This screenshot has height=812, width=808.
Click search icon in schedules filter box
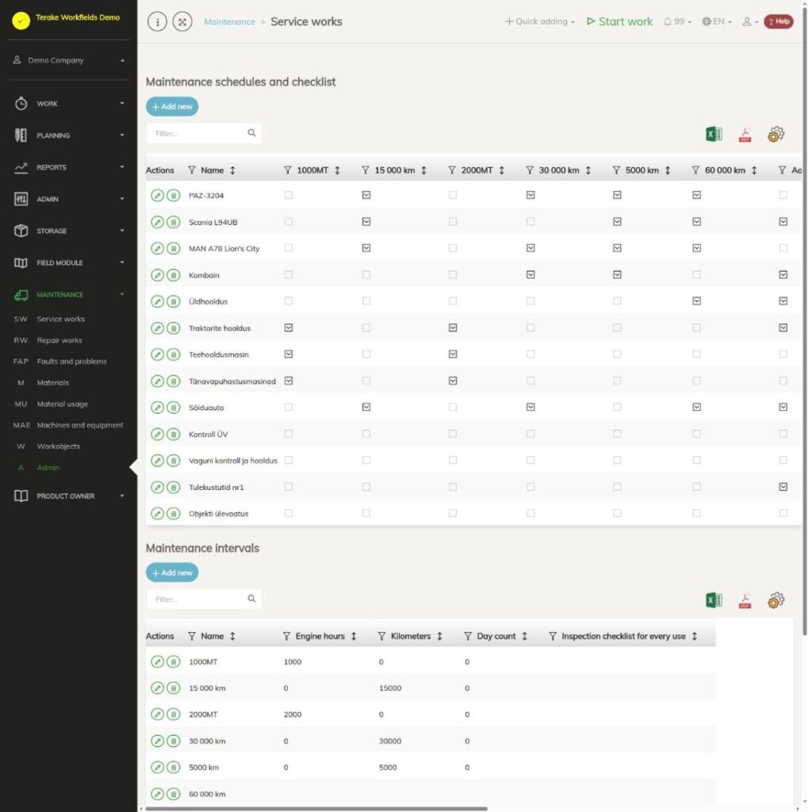(x=251, y=133)
